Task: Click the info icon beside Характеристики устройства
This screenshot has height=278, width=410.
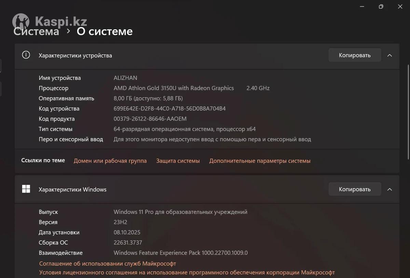Action: tap(26, 55)
